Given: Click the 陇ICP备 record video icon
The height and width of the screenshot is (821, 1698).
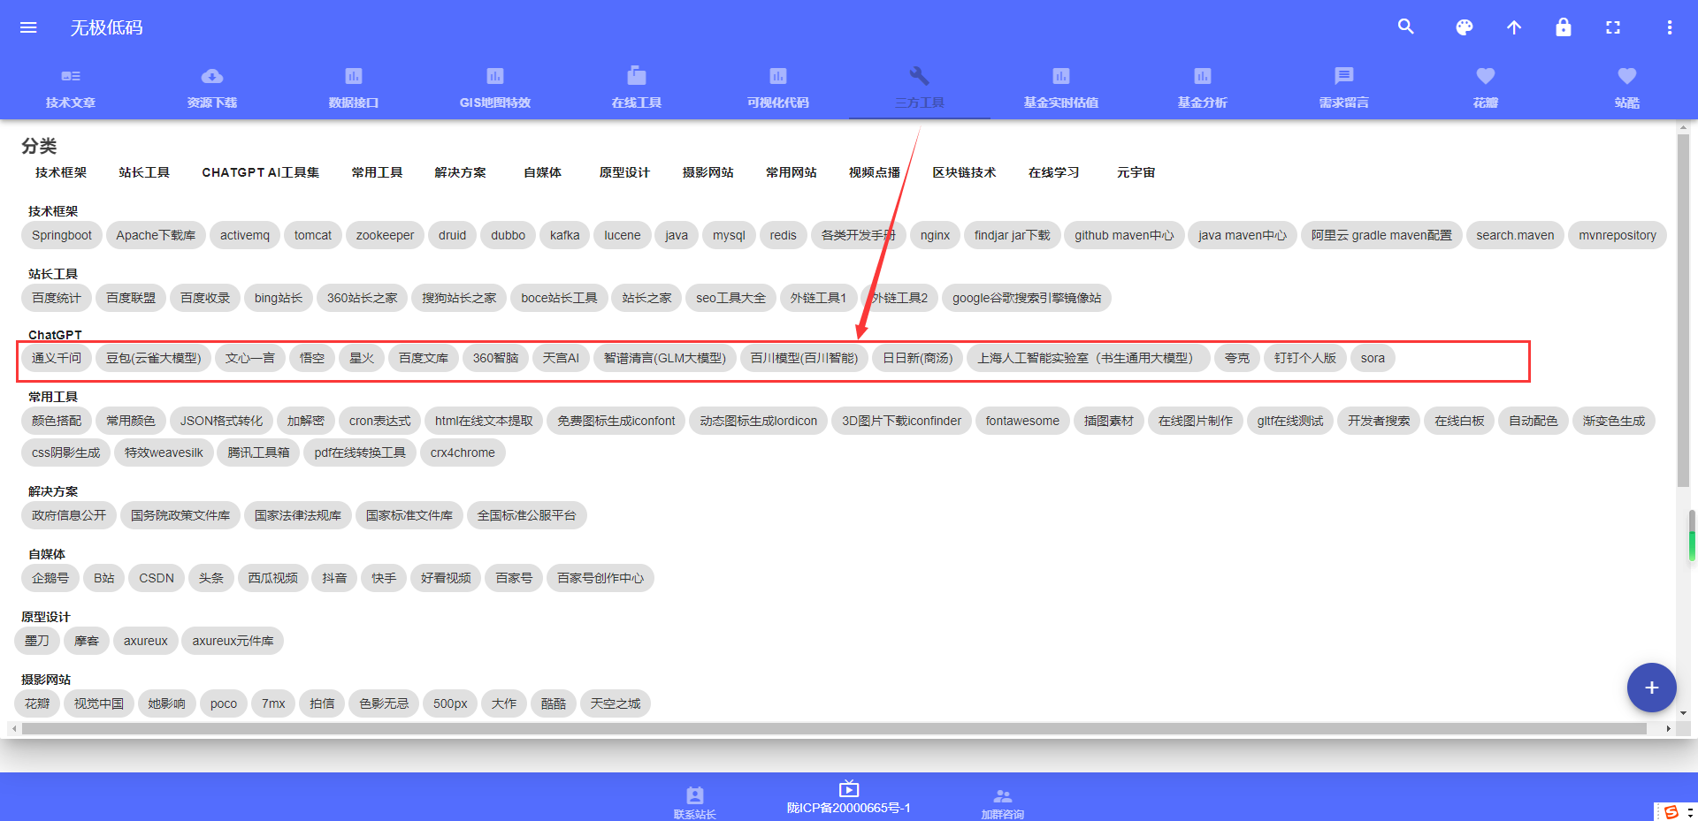Looking at the screenshot, I should (x=849, y=788).
